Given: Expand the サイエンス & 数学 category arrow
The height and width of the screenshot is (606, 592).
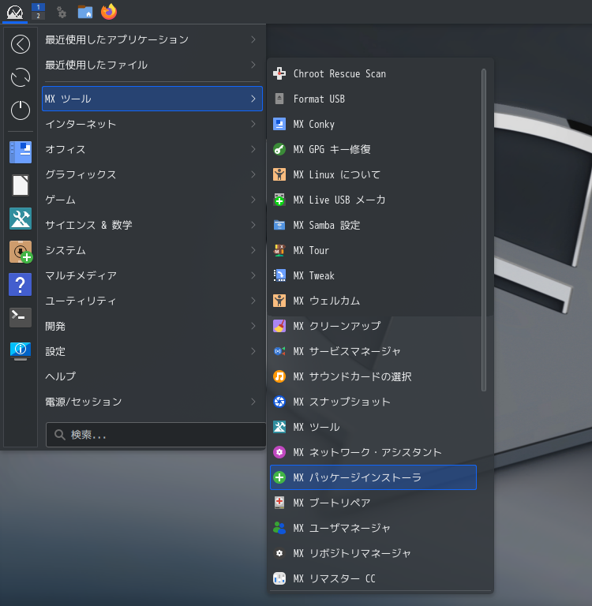Looking at the screenshot, I should click(253, 225).
